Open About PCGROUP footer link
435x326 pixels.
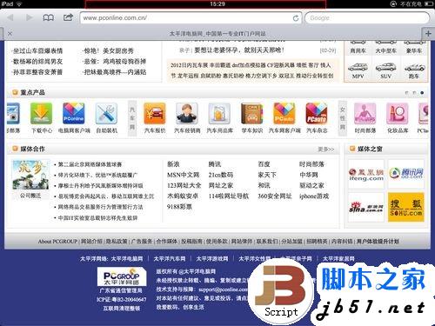(57, 242)
